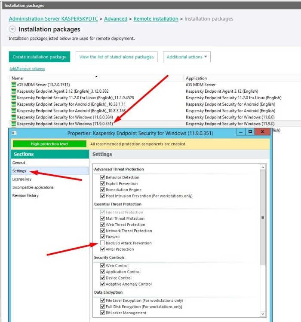
Task: Uncheck Network Threat Protection
Action: [x=102, y=231]
